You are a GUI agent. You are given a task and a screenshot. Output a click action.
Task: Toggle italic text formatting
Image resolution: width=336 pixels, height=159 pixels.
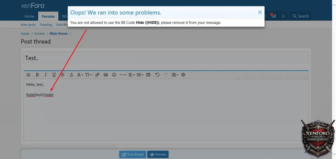point(45,75)
